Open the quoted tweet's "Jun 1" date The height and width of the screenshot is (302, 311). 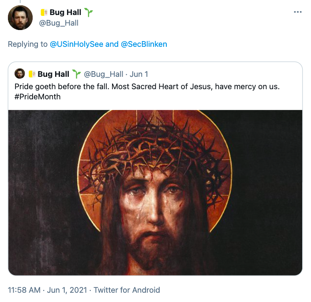pos(139,74)
